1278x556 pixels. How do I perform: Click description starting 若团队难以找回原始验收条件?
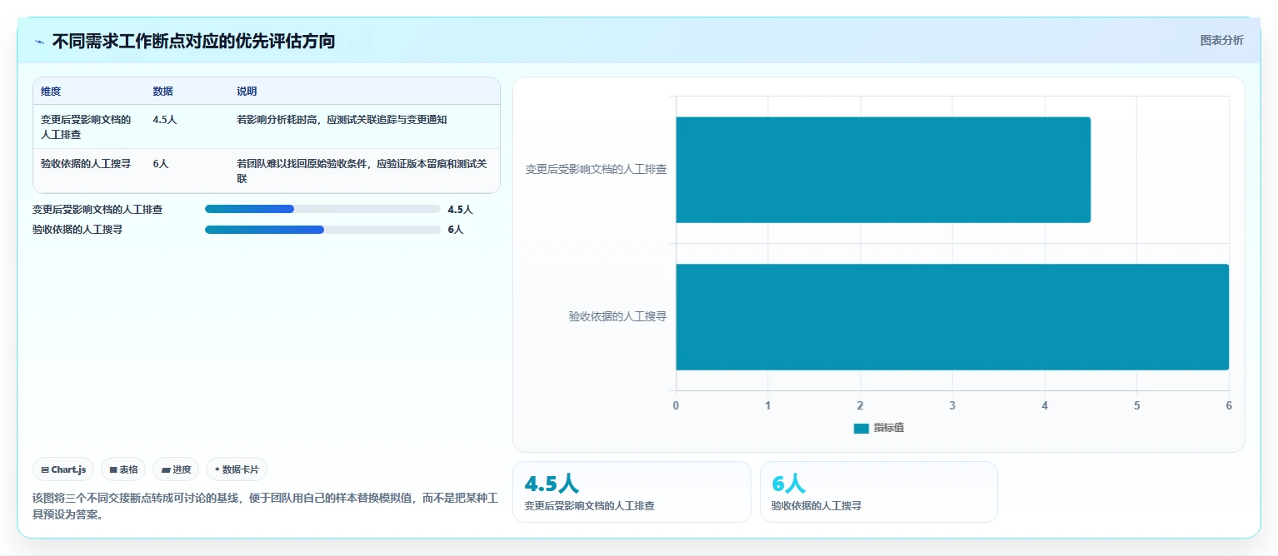click(362, 171)
